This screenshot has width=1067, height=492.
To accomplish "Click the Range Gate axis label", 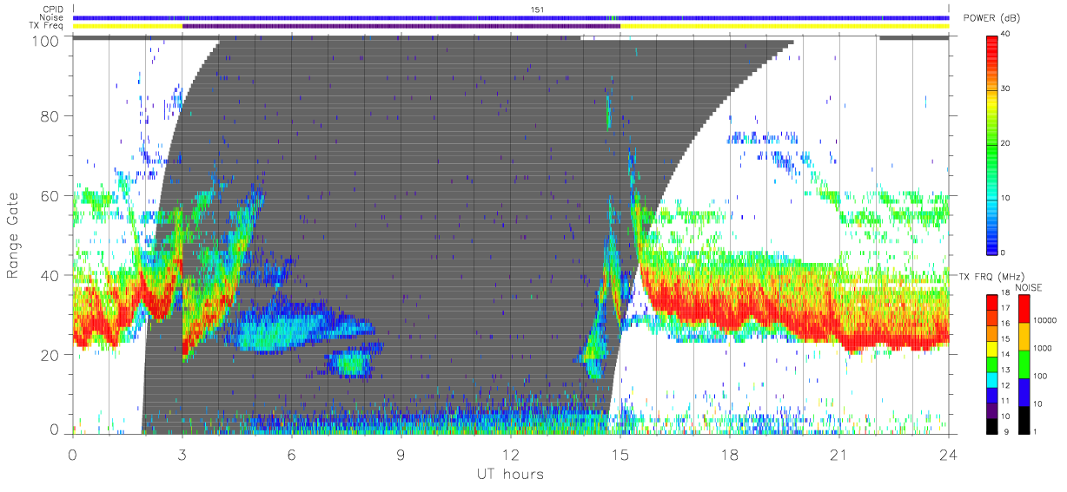I will click(x=13, y=236).
